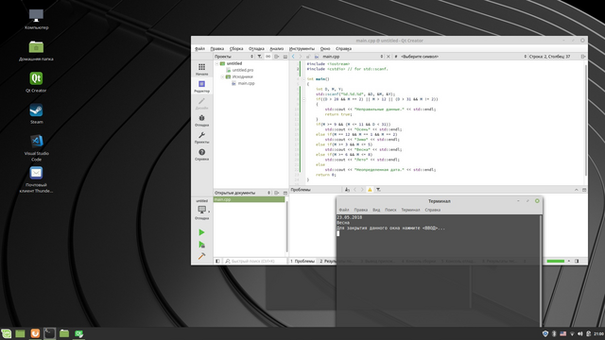Screen dimensions: 605x340
Task: Close the main.cpp document with X
Action: pyautogui.click(x=389, y=57)
